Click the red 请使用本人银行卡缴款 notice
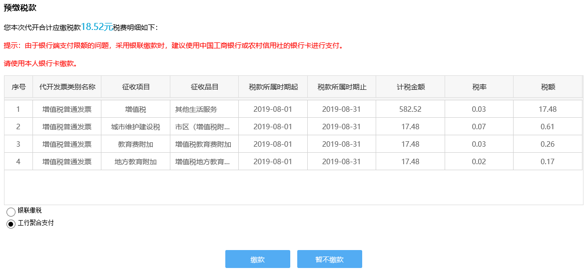 click(x=40, y=63)
